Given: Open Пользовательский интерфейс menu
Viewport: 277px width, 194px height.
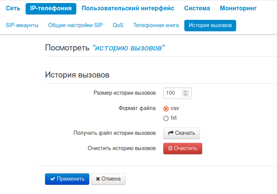Looking at the screenshot, I should pyautogui.click(x=128, y=8).
